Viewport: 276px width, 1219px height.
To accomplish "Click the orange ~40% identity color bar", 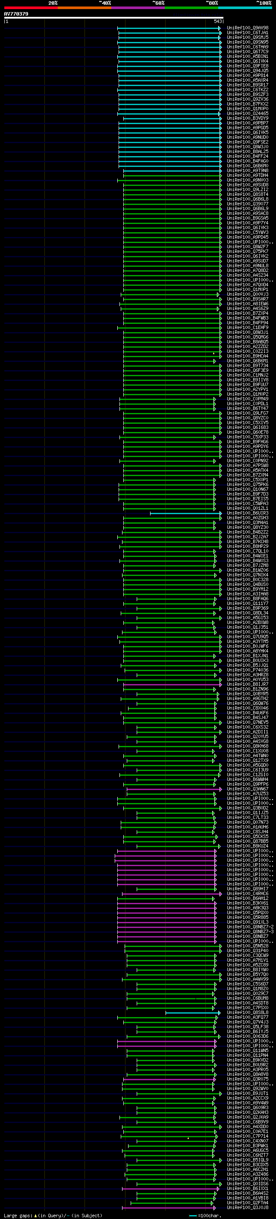I will [x=85, y=8].
